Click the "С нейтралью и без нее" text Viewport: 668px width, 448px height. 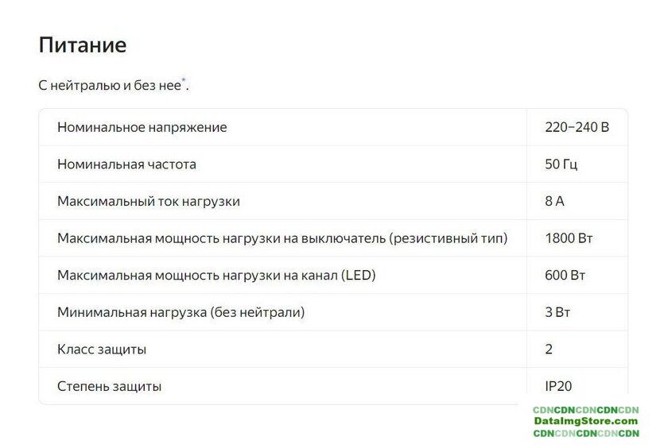click(110, 86)
